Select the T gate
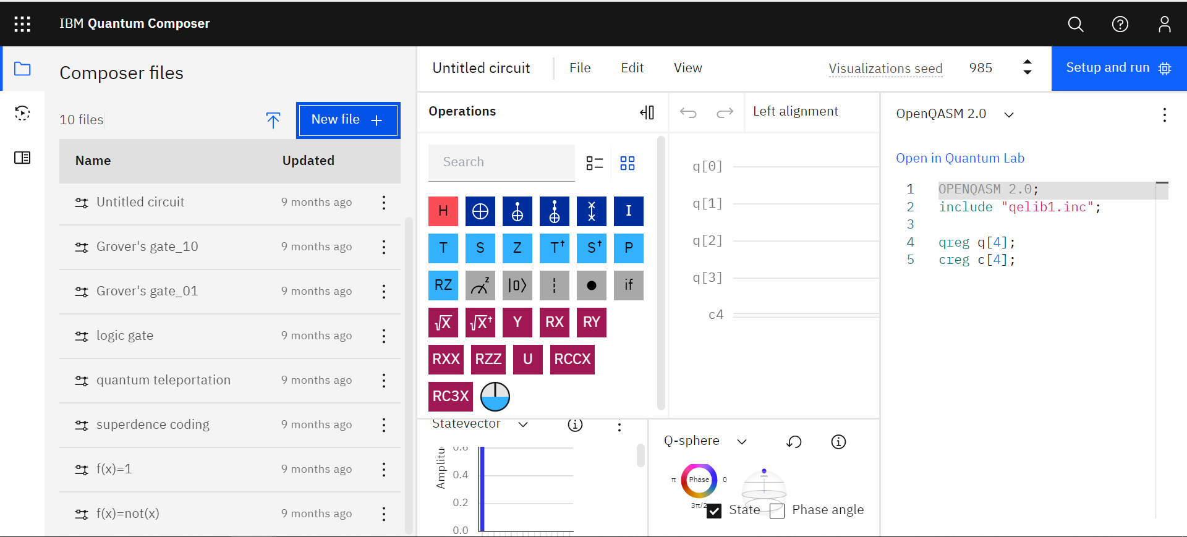The height and width of the screenshot is (537, 1187). point(443,248)
